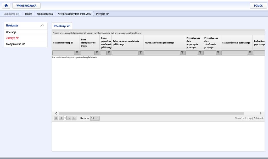Go to last page of grid

[74, 118]
